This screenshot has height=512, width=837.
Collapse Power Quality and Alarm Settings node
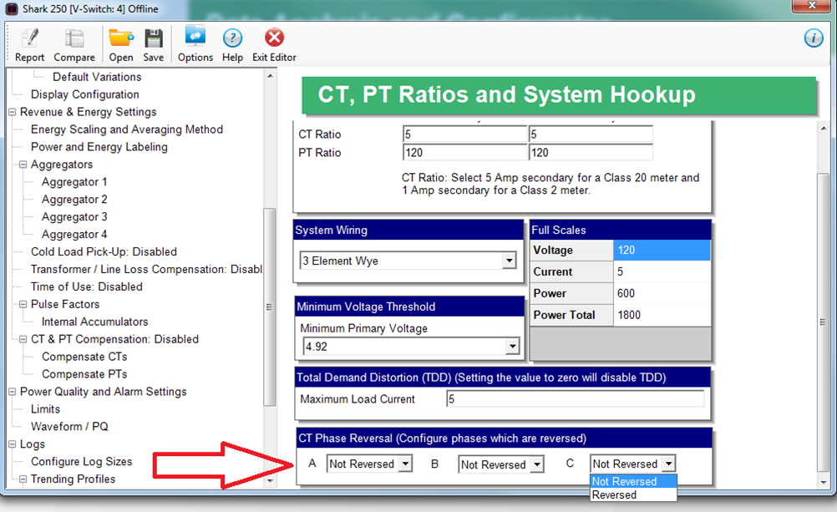coord(13,392)
